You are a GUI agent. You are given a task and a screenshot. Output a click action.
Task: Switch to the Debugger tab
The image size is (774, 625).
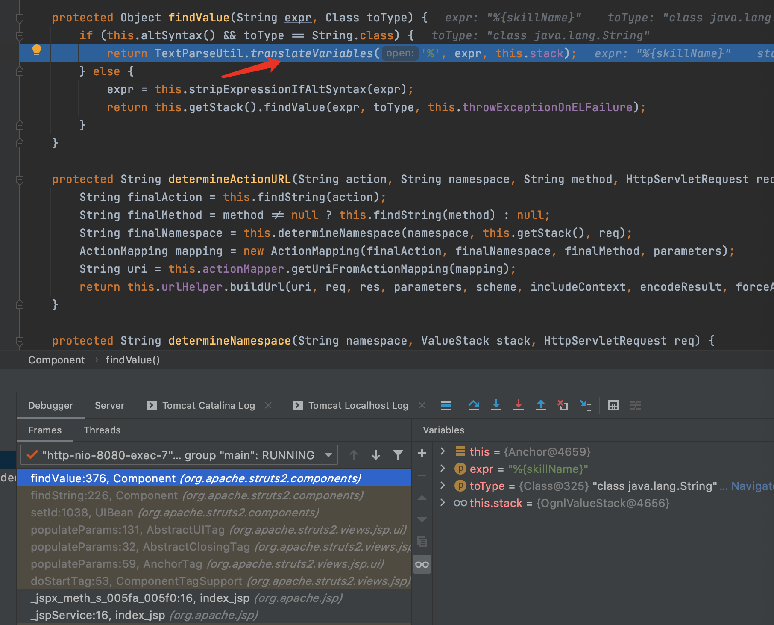(x=50, y=405)
